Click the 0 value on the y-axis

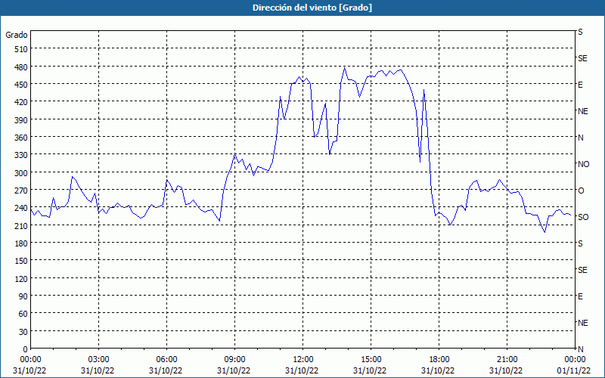[26, 349]
